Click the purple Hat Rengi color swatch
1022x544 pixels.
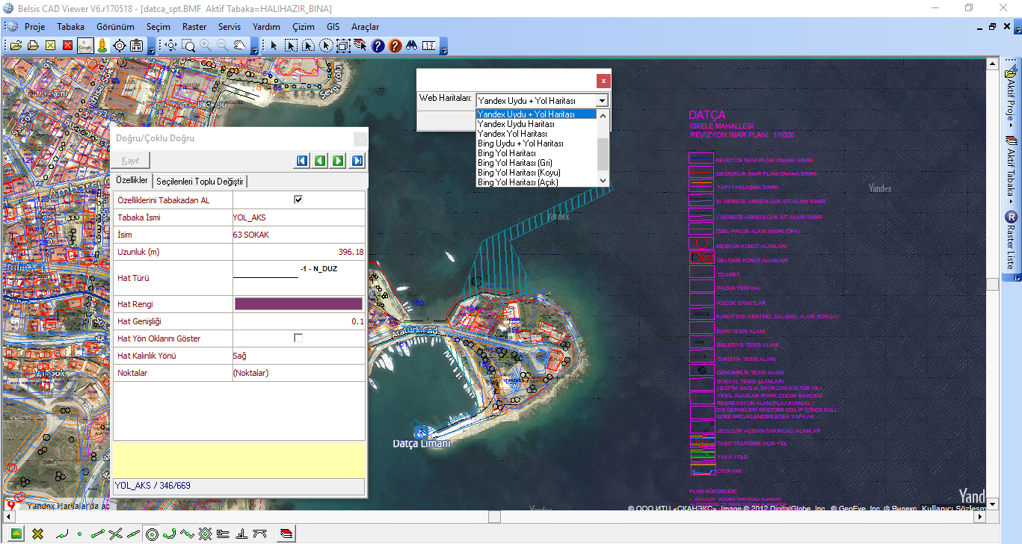[x=298, y=304]
